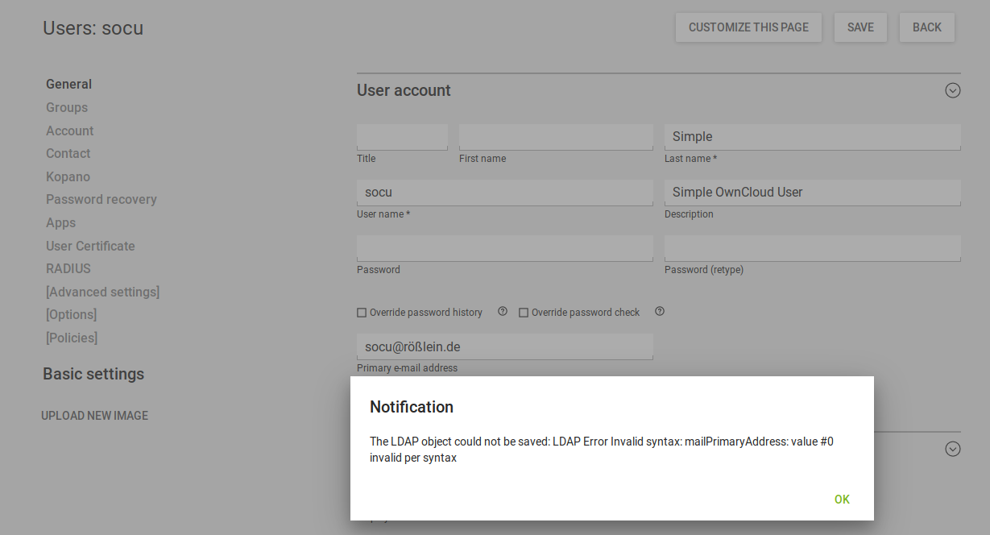
Task: Click Upload New Image
Action: click(95, 416)
